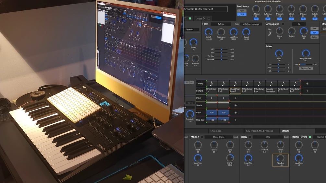Switch Mod Knobs to PERF
Image resolution: width=326 pixels, height=183 pixels.
pyautogui.click(x=242, y=11)
